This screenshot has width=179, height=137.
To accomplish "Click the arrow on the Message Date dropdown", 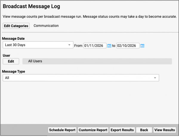I will coord(69,45).
